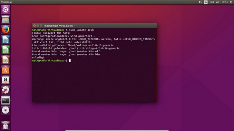Click the 'Grub-Konfigurationsdatei wird generiert' line
Screen dimensions: 234x131
click(64, 36)
